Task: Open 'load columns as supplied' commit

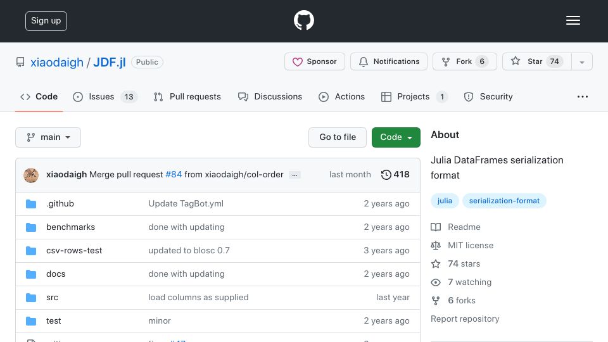Action: click(x=198, y=298)
